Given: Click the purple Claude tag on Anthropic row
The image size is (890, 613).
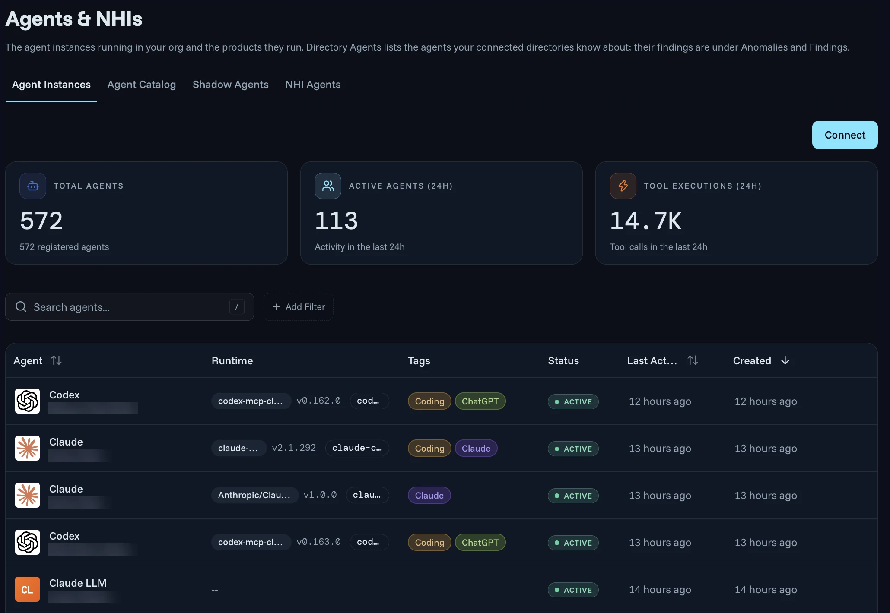Looking at the screenshot, I should (429, 495).
